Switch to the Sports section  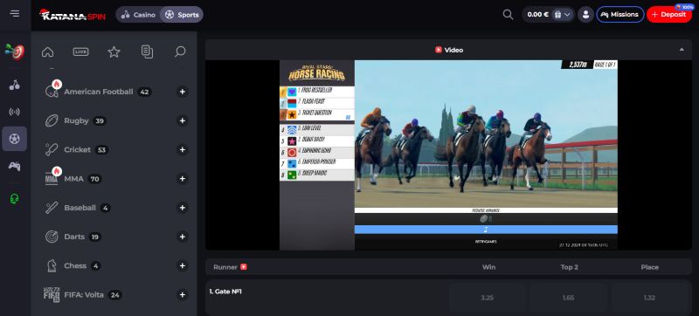[182, 15]
